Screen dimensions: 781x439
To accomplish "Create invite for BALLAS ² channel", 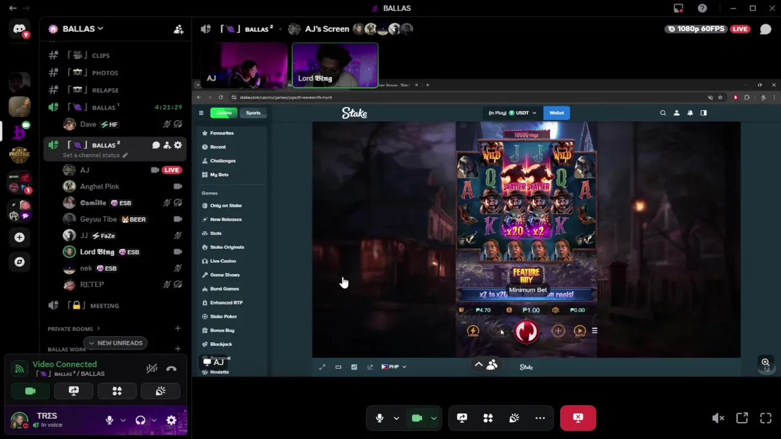I will click(x=167, y=145).
